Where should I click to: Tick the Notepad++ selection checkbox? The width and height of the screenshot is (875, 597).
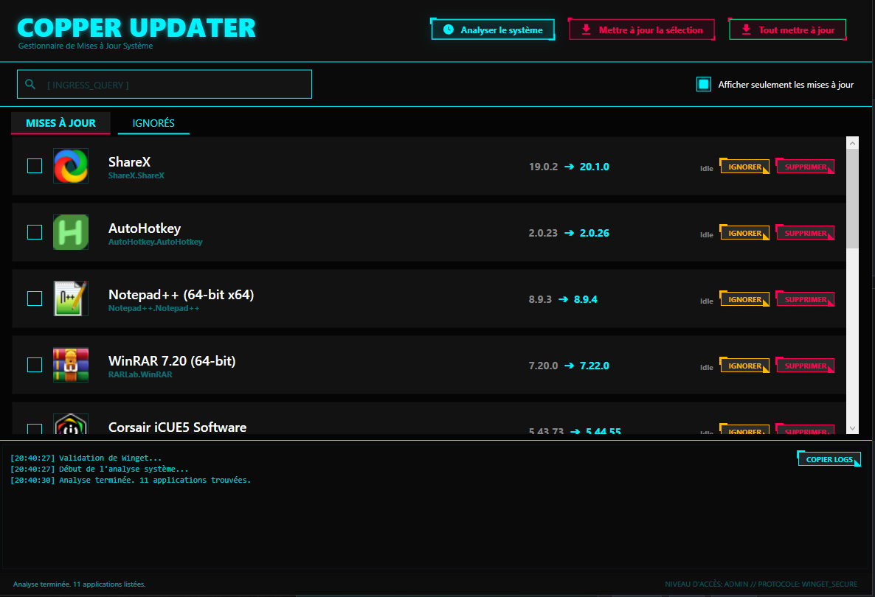35,298
